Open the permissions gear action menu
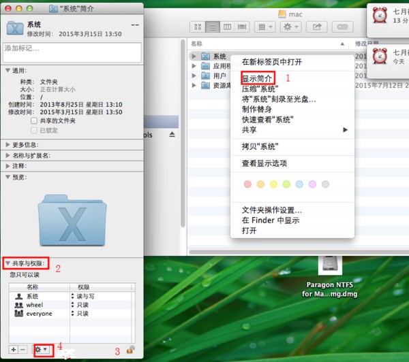Screen dimensions: 409x362 (41, 350)
